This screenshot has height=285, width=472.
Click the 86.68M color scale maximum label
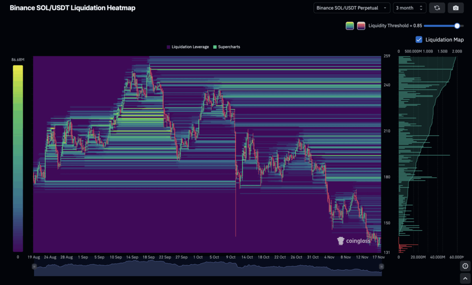pos(18,59)
